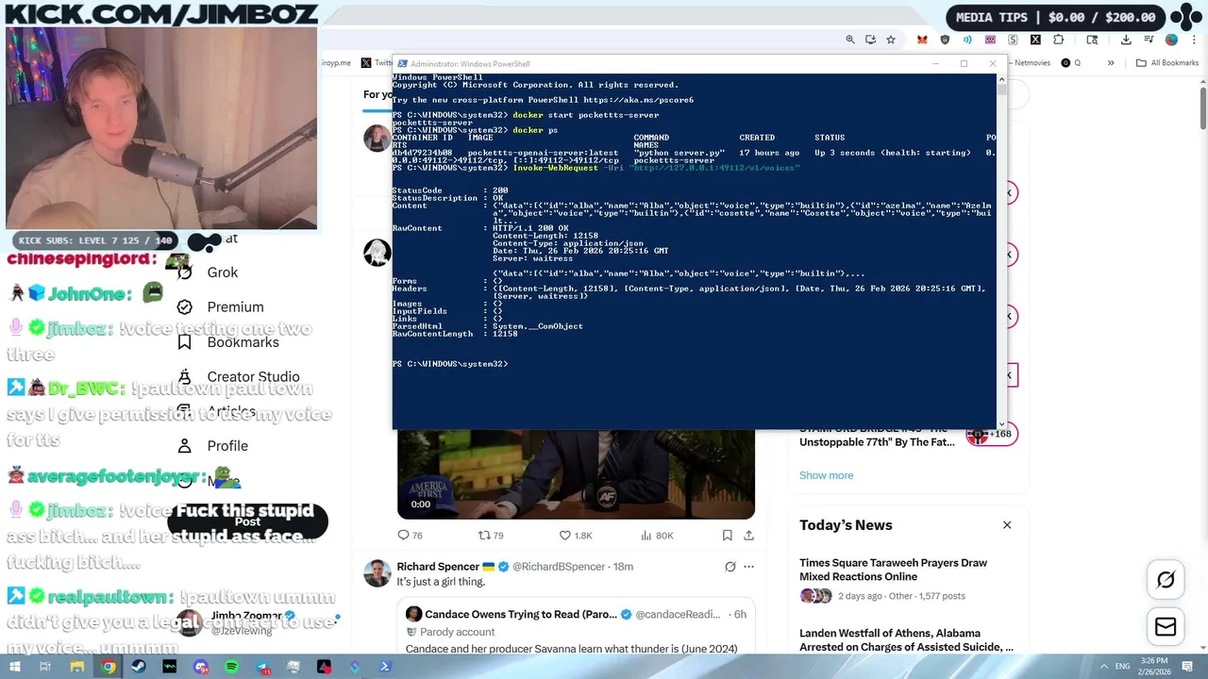Viewport: 1208px width, 679px height.
Task: Open the Grok floating button on the right
Action: (x=1166, y=580)
